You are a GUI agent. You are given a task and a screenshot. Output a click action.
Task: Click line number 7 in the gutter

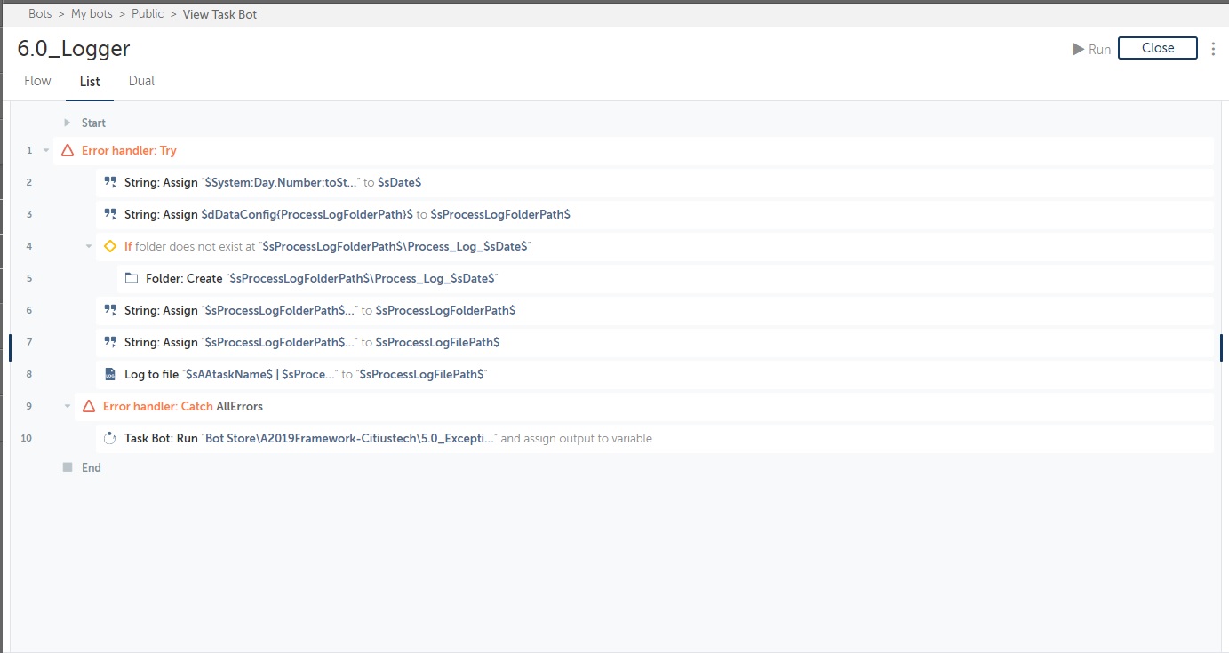[29, 342]
